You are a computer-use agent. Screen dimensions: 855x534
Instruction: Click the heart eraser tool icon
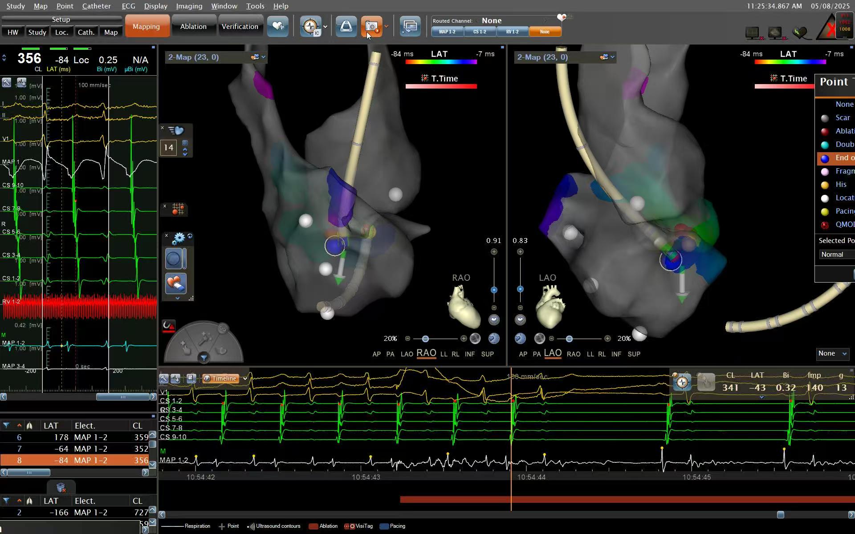coord(176,283)
